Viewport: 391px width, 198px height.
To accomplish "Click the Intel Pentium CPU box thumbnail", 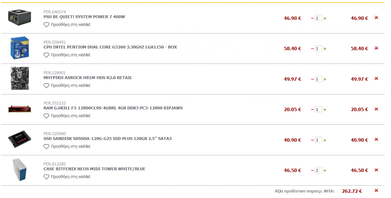I will (20, 48).
